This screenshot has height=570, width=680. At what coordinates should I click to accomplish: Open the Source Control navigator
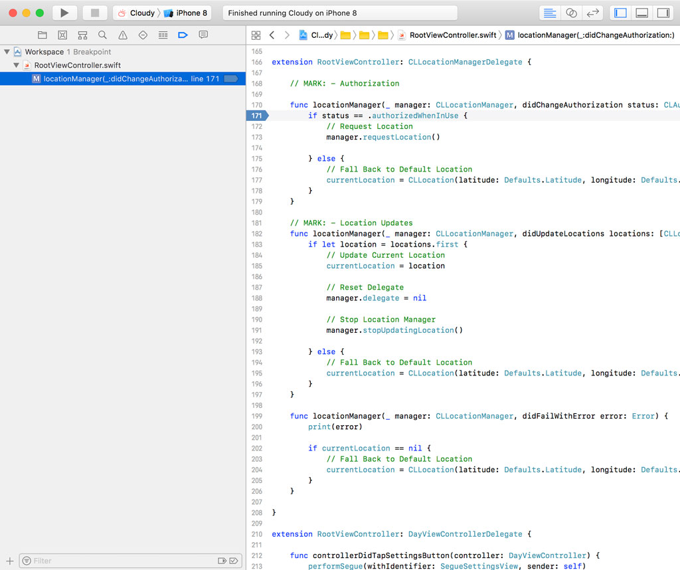[x=62, y=35]
